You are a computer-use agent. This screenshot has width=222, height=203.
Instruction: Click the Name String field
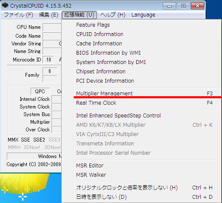pos(52,51)
